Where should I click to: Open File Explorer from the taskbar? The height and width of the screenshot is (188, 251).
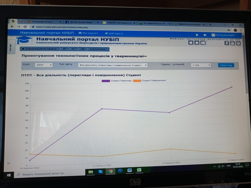pos(91,172)
